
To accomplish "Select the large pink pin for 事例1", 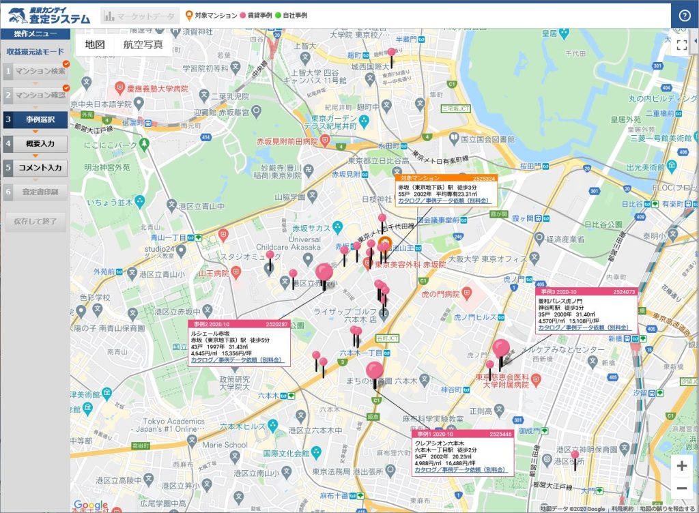I will pos(374,371).
